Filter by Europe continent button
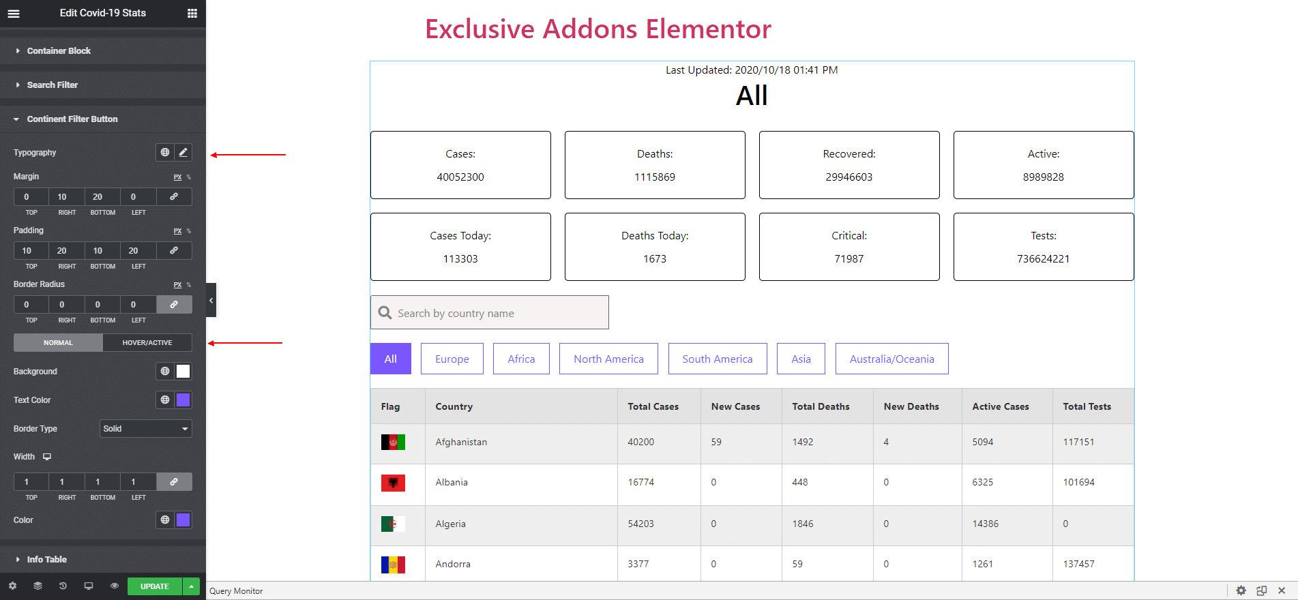The image size is (1298, 600). pos(452,359)
